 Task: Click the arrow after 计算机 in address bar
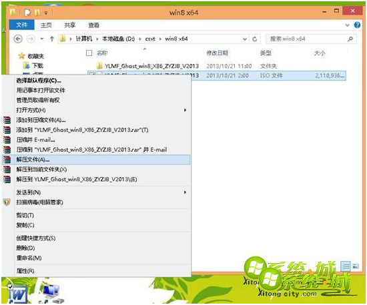(x=97, y=39)
